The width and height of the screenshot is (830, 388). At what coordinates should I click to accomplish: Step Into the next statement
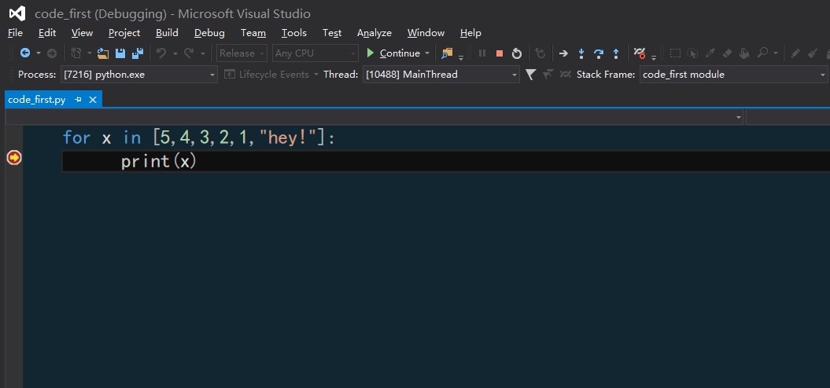point(581,53)
